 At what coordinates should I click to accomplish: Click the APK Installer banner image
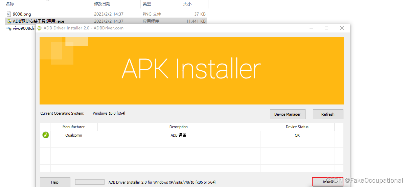click(x=192, y=71)
